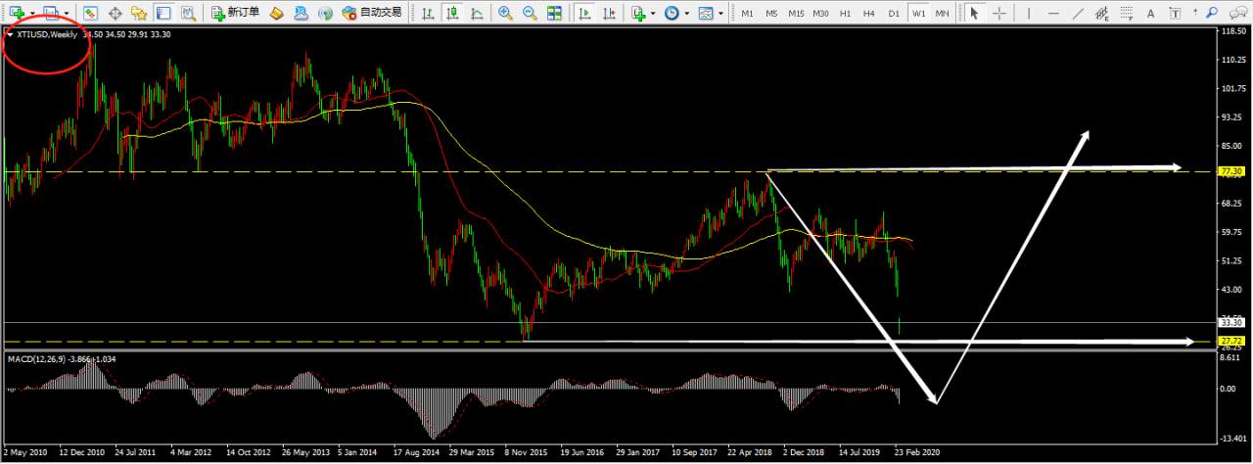Open the MetaEditor yellow book icon
Image resolution: width=1253 pixels, height=464 pixels.
(x=277, y=13)
